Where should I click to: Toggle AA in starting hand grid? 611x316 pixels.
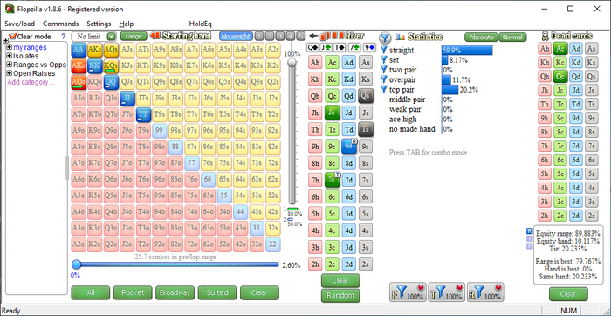79,50
